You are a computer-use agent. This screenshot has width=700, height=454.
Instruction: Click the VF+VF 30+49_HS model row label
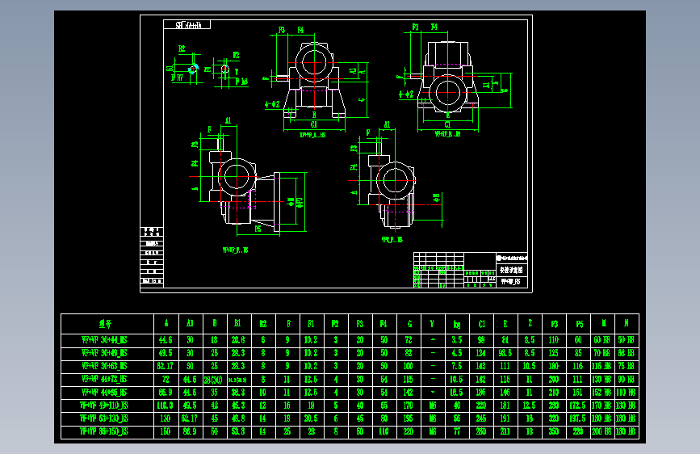[104, 353]
